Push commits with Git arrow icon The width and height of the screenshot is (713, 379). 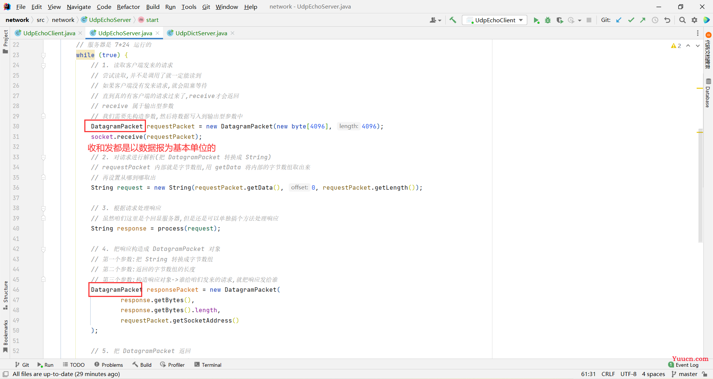(x=643, y=20)
